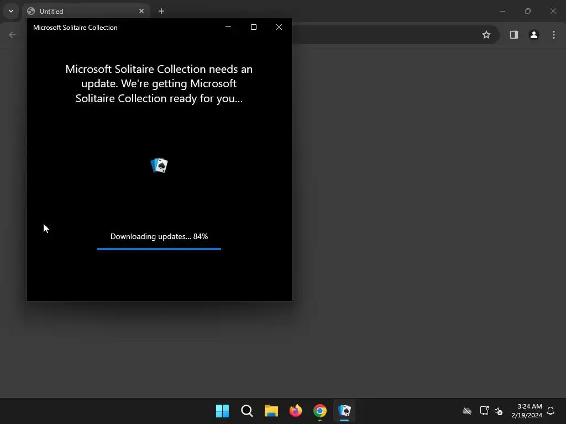
Task: Open the Chrome three-dot menu
Action: point(554,35)
